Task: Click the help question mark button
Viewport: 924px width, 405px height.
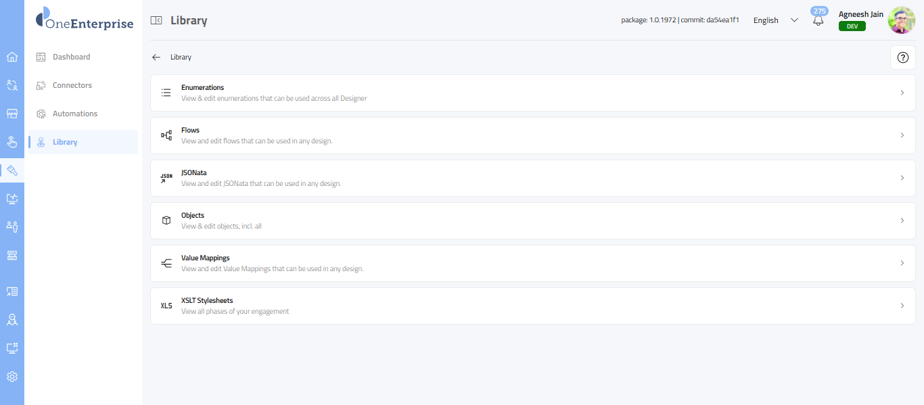Action: [902, 57]
